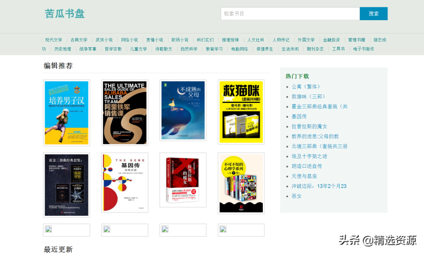Open the yellow 救猫咪 book cover
Screen dimensions: 424x253
point(241,112)
